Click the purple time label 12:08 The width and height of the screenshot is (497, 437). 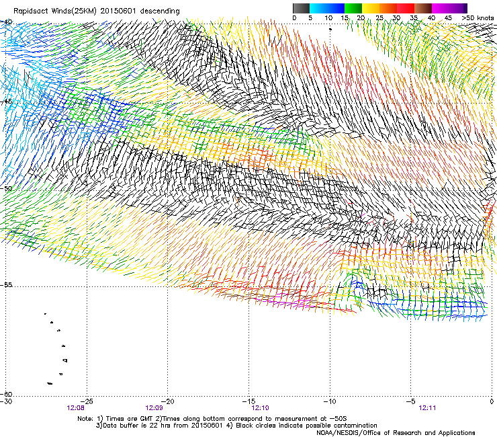[x=75, y=408]
